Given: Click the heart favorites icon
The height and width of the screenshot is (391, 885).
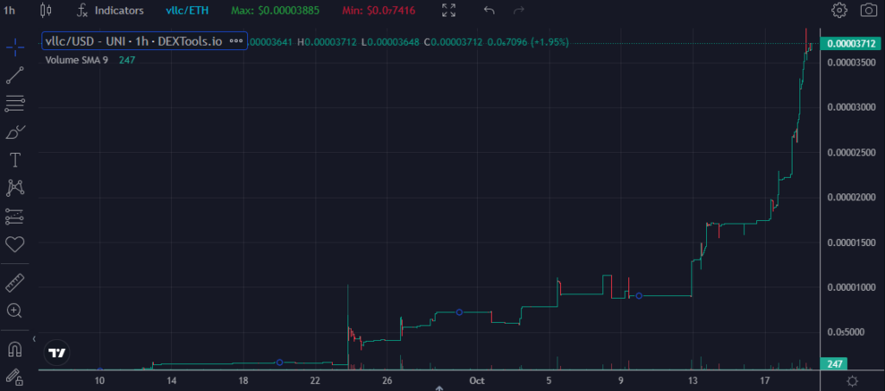Looking at the screenshot, I should (15, 244).
